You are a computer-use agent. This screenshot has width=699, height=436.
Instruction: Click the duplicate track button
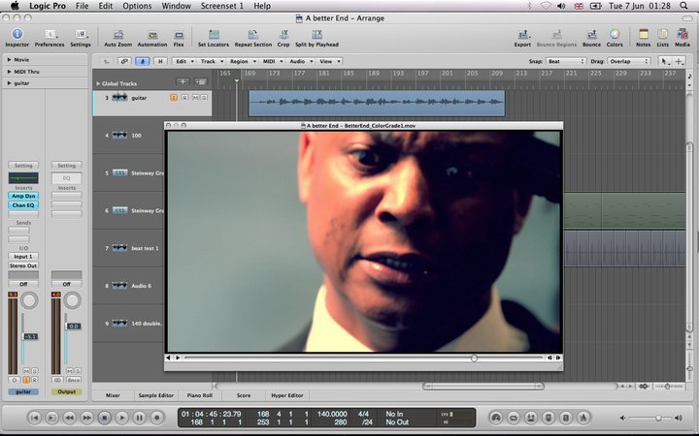(201, 81)
